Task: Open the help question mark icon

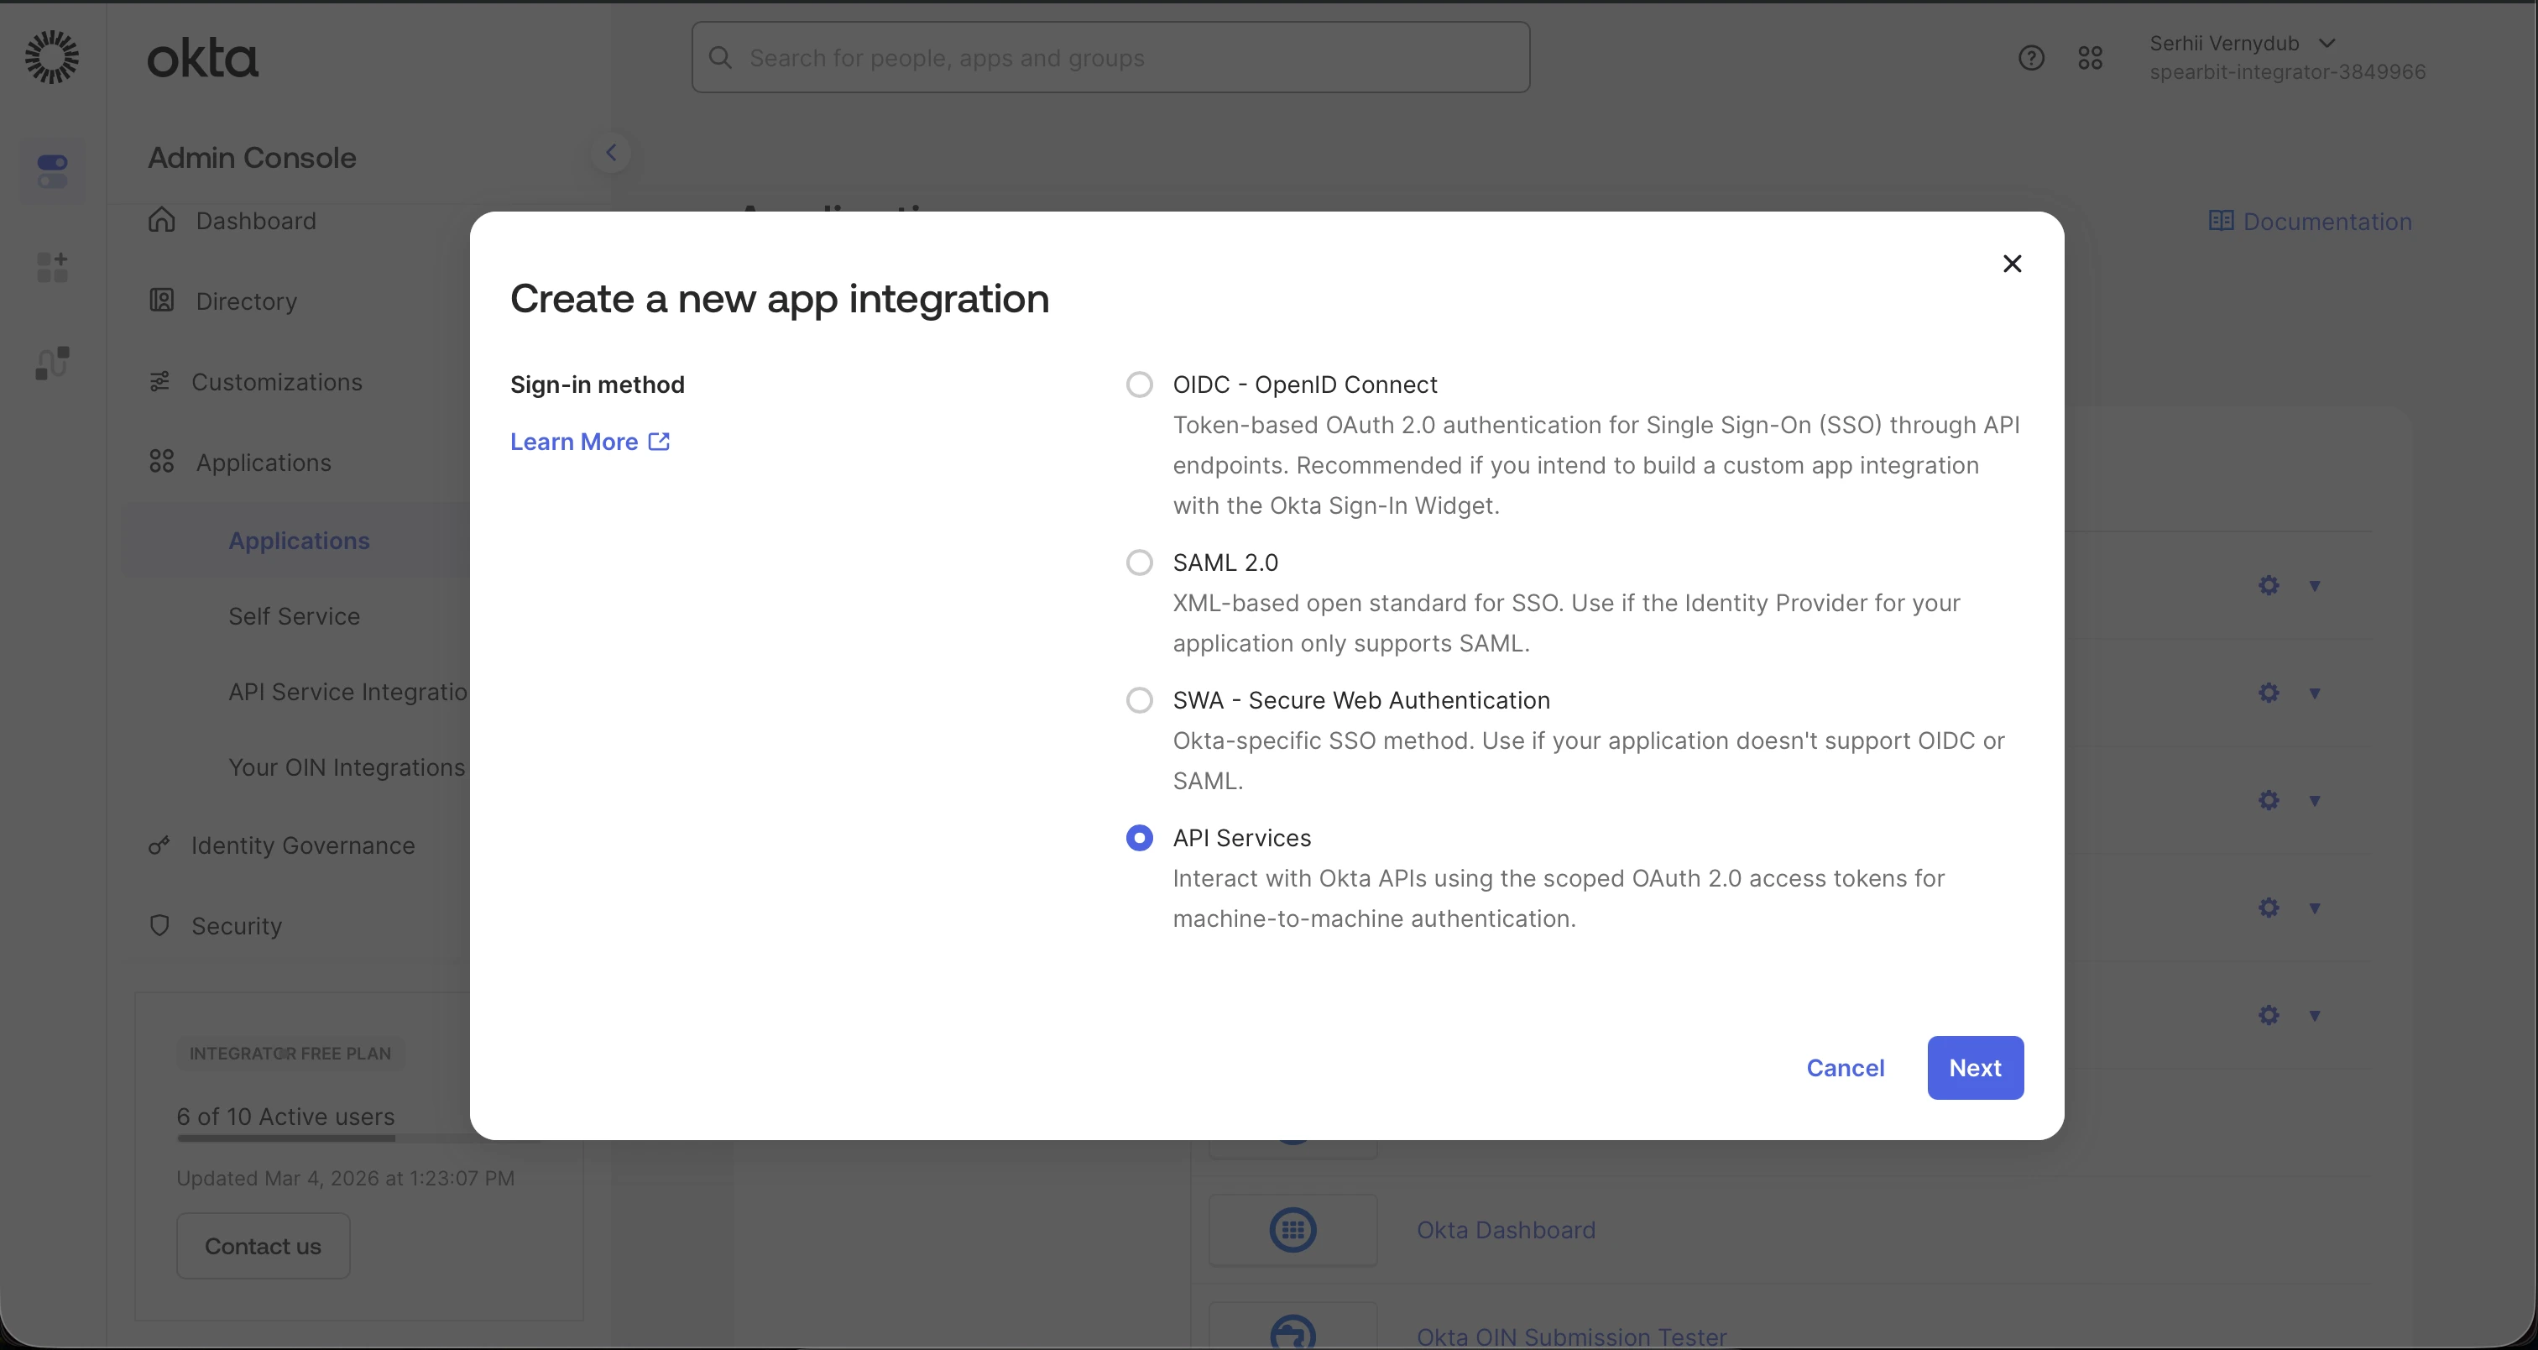Action: (2030, 58)
